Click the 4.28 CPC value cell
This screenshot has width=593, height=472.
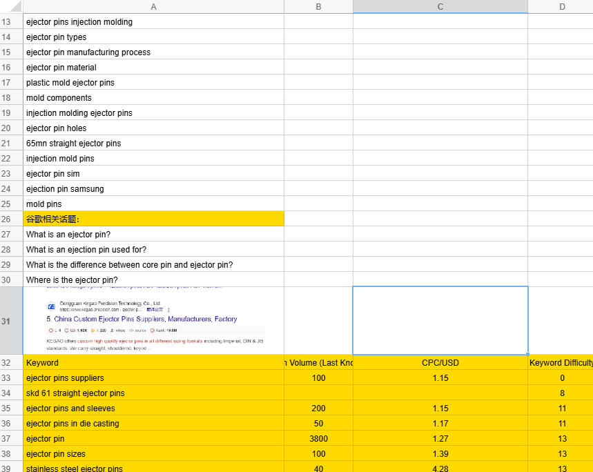(x=440, y=469)
